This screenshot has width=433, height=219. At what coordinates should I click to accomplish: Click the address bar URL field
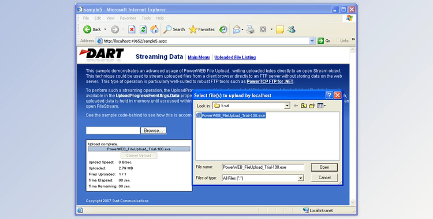pos(206,41)
